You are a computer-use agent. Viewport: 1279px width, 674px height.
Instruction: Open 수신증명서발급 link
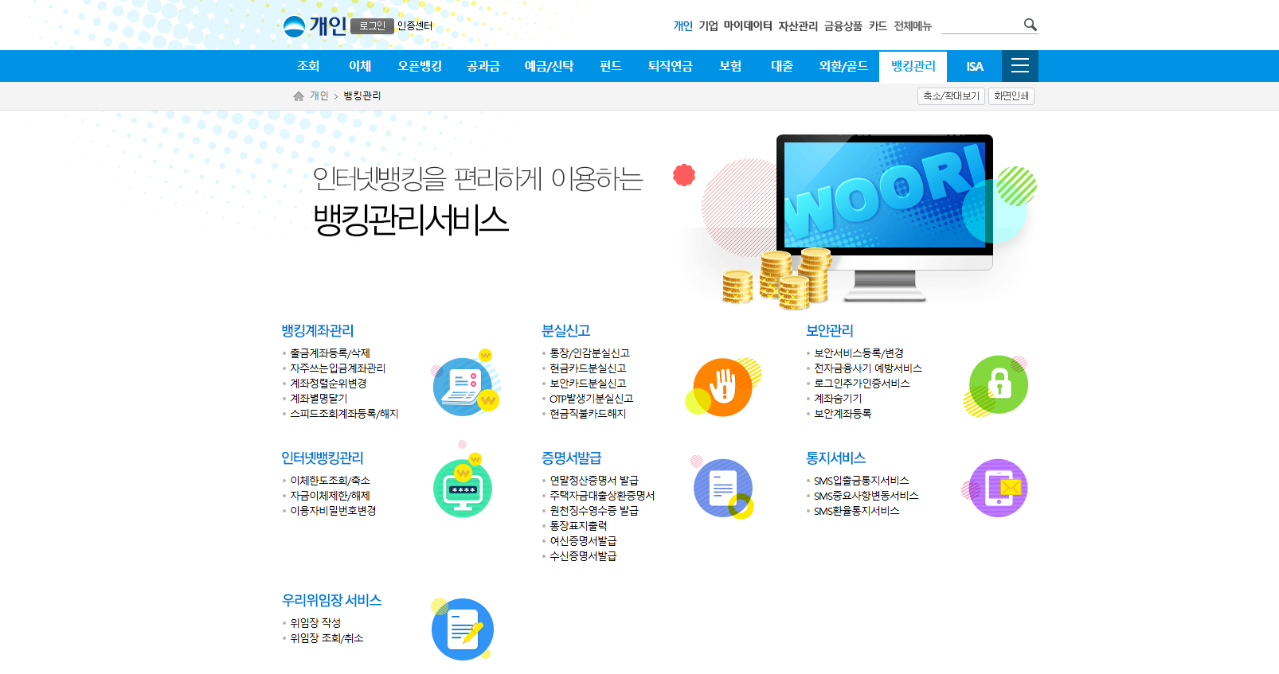[x=583, y=556]
